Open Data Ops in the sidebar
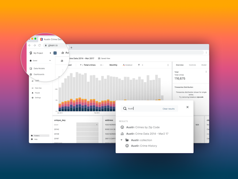The height and width of the screenshot is (179, 238). (x=37, y=88)
